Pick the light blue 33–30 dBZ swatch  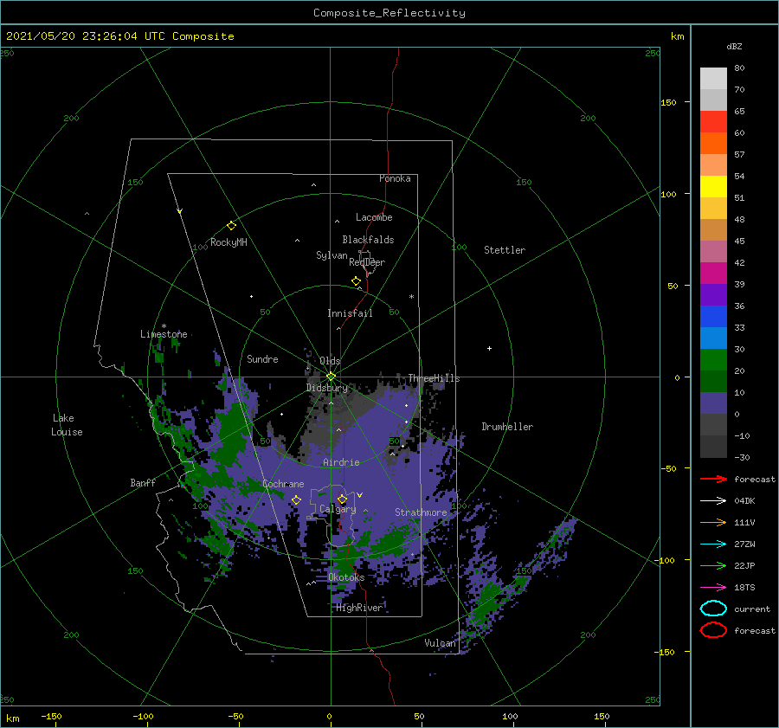tap(713, 338)
